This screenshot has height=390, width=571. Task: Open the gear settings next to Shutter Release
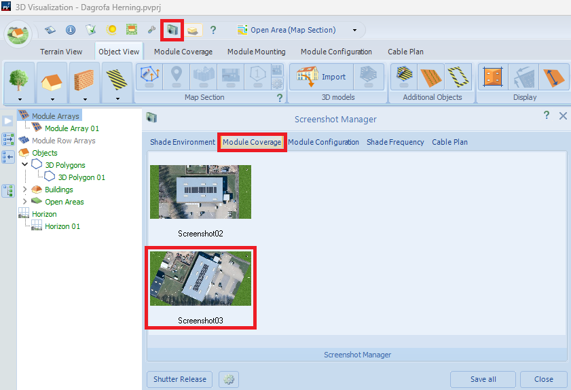229,379
